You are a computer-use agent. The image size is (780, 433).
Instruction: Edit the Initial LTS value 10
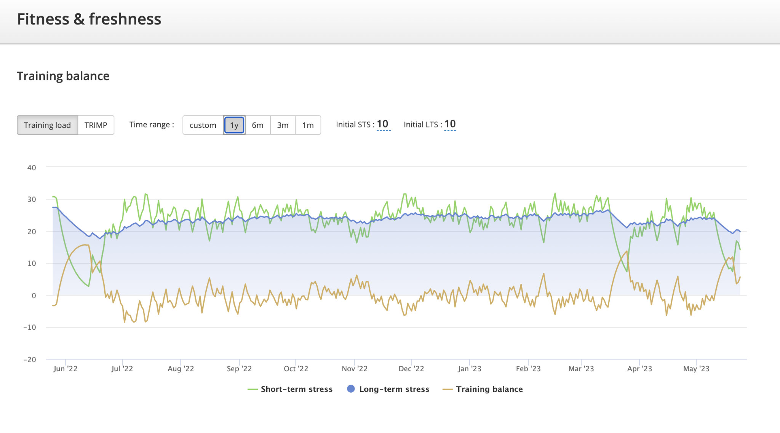[x=450, y=124]
